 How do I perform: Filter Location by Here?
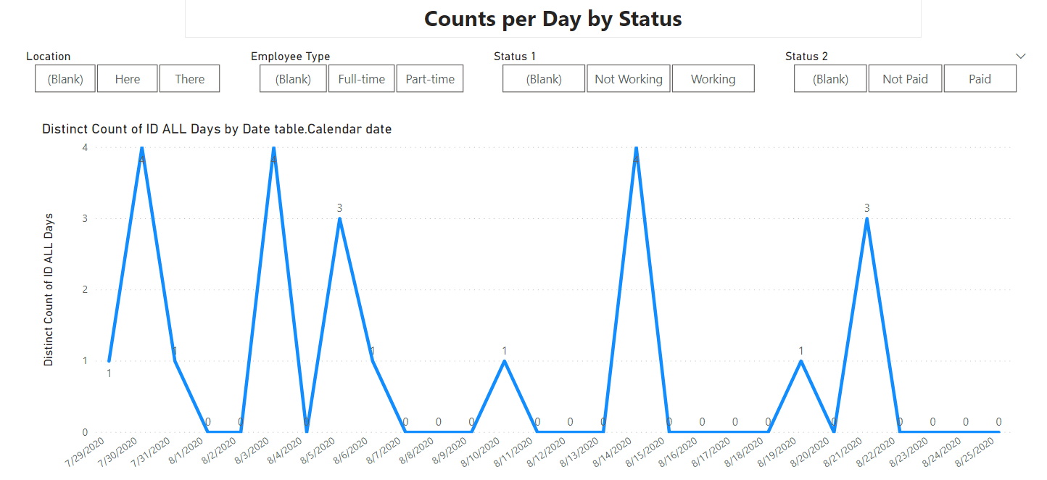click(x=128, y=79)
